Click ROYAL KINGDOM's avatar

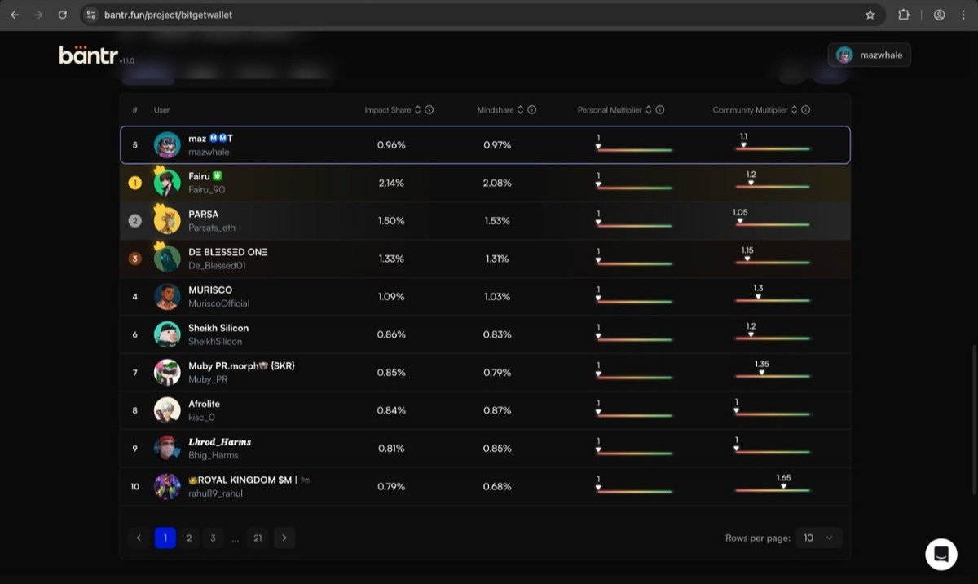[167, 487]
